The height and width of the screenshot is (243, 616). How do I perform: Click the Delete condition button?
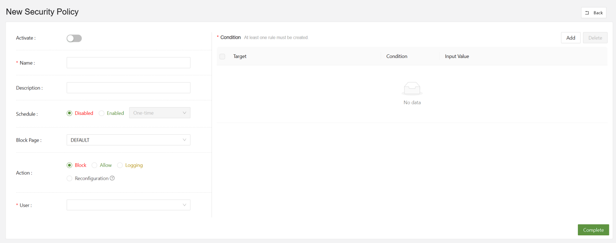(595, 38)
